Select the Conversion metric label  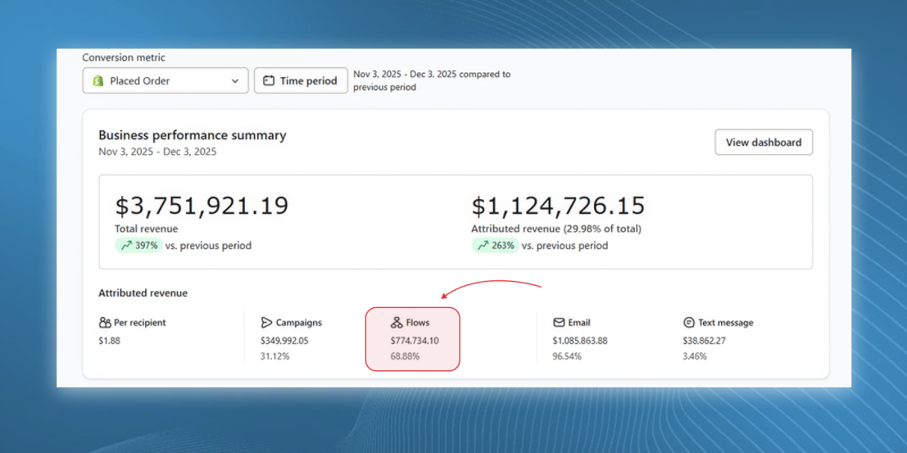coord(124,58)
